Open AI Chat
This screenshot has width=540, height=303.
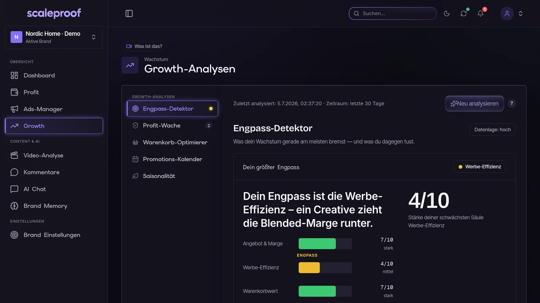tap(54, 189)
